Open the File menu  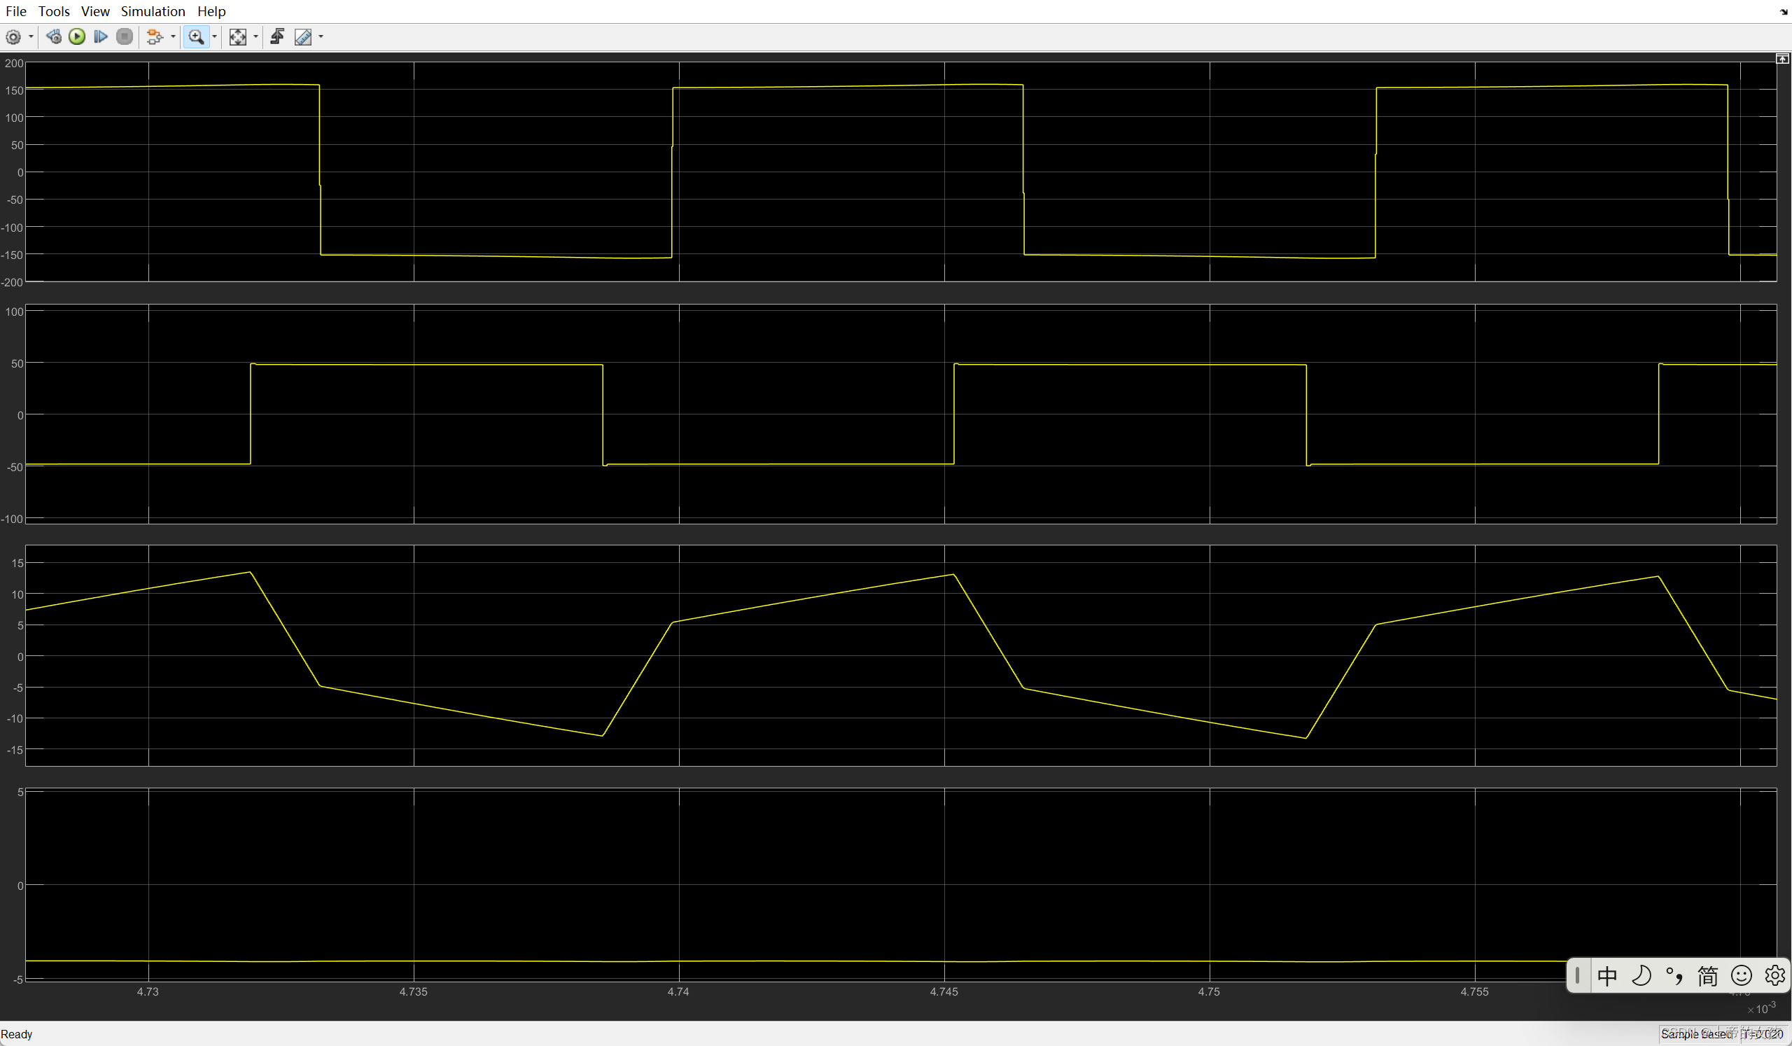(15, 11)
